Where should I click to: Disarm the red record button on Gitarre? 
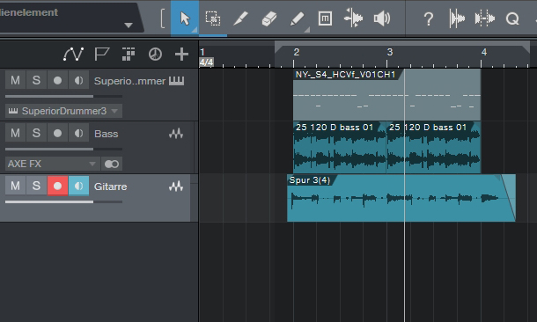[57, 186]
